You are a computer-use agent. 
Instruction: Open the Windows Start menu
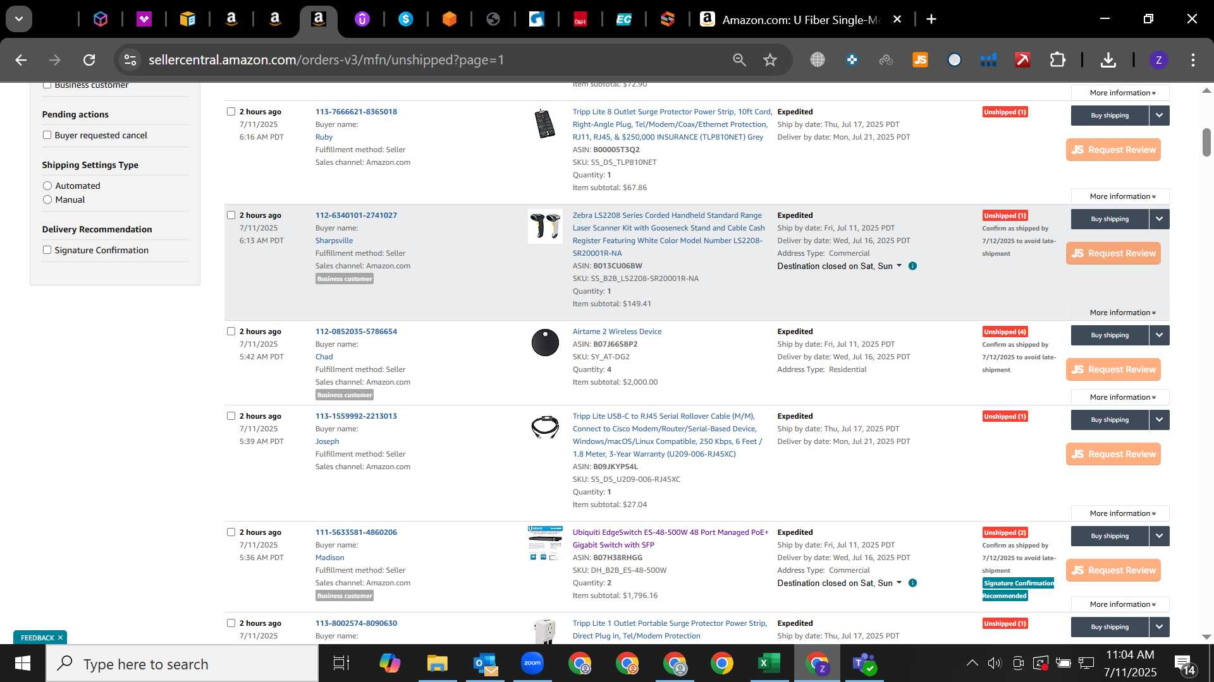pyautogui.click(x=23, y=663)
